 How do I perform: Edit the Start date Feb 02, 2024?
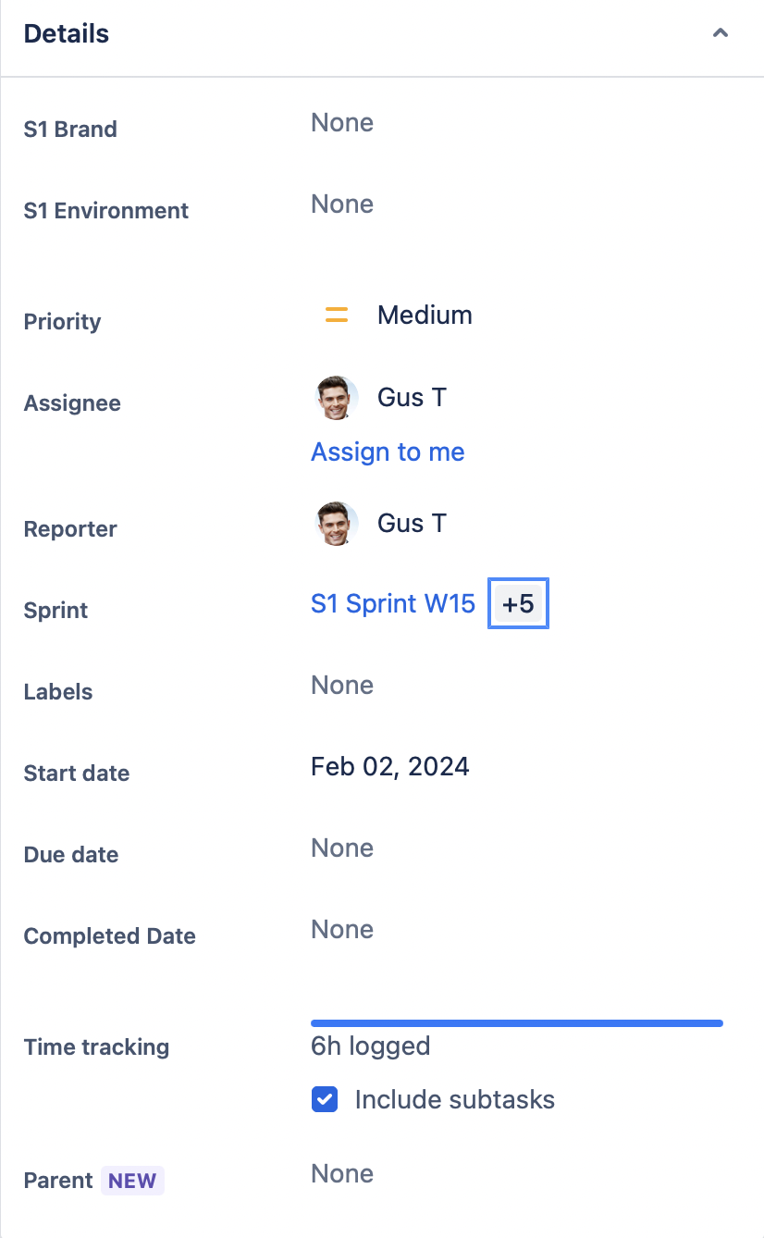[390, 766]
